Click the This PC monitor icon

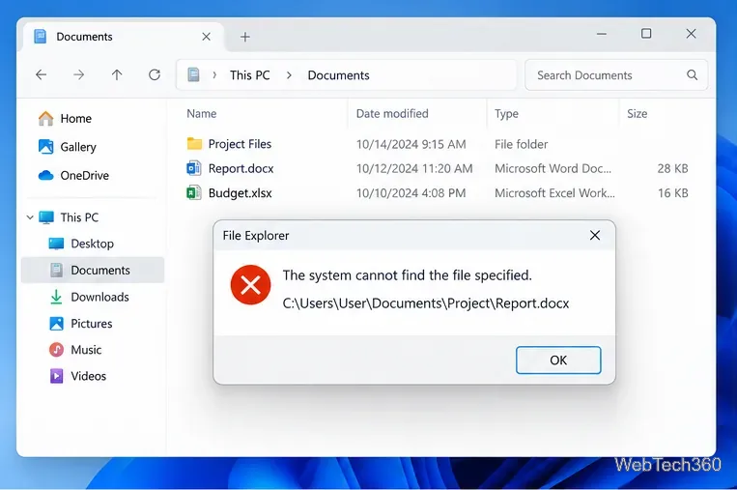[x=46, y=217]
